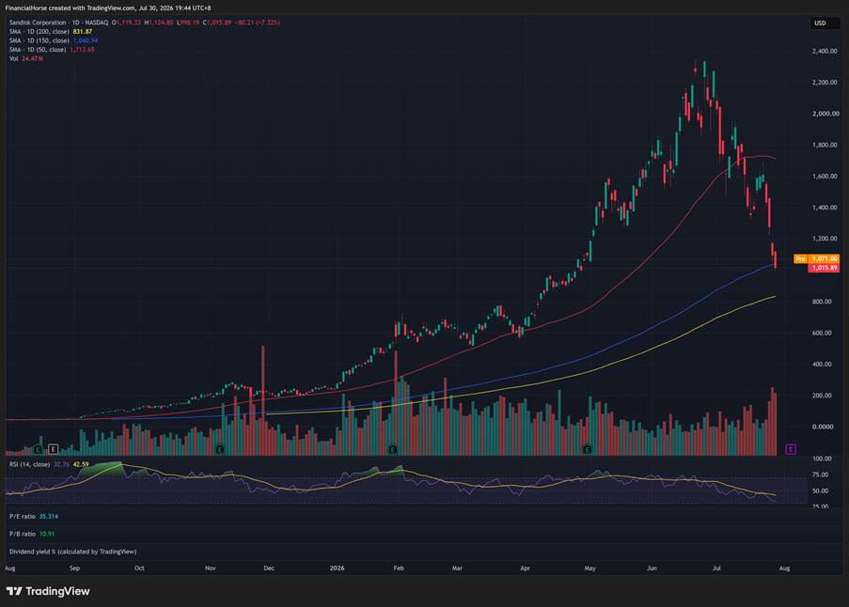This screenshot has height=607, width=849.
Task: Click the purple upcoming earnings E marker
Action: pyautogui.click(x=791, y=449)
